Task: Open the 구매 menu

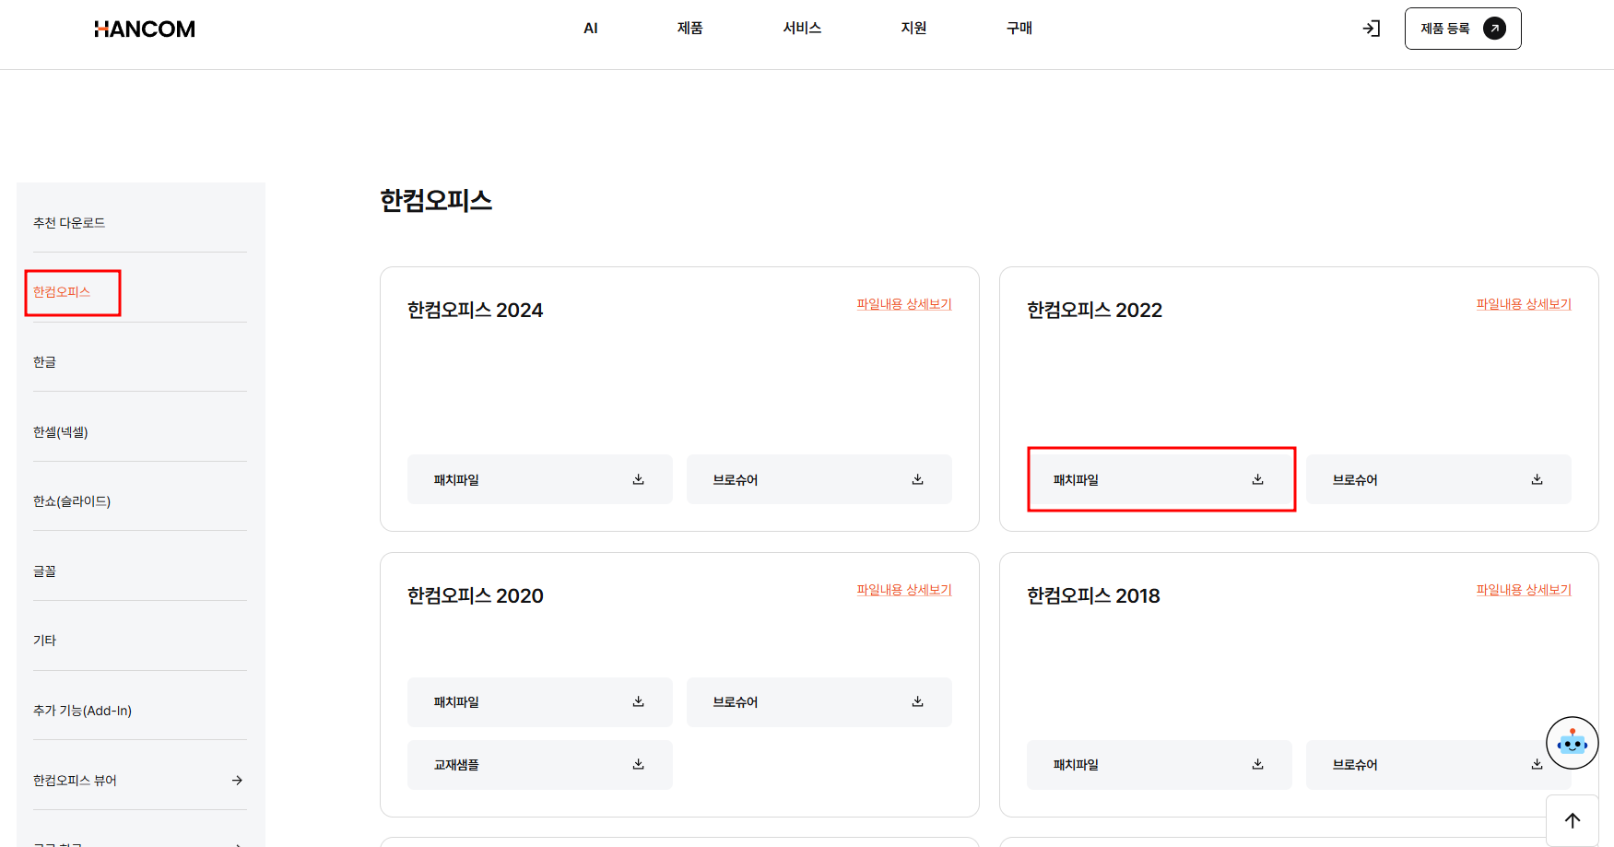Action: [1019, 29]
